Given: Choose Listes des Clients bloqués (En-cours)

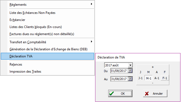Looking at the screenshot, I should (x=47, y=27).
